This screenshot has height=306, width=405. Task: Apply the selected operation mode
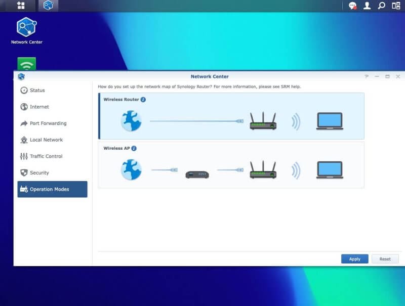[x=354, y=258]
